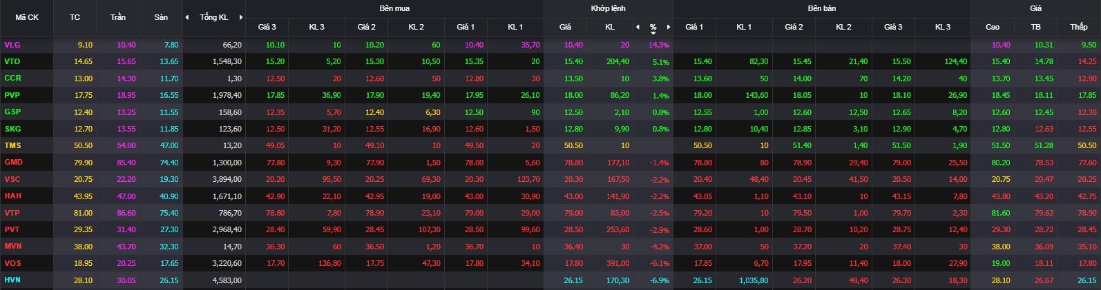This screenshot has width=1101, height=290.
Task: Click VSC buy volume 123,70
Action: point(528,179)
